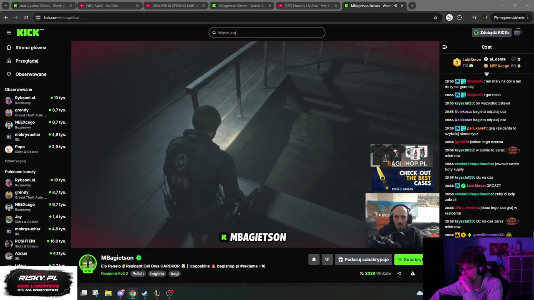Switch to WIELKI OPENING KART tab

[x=175, y=6]
